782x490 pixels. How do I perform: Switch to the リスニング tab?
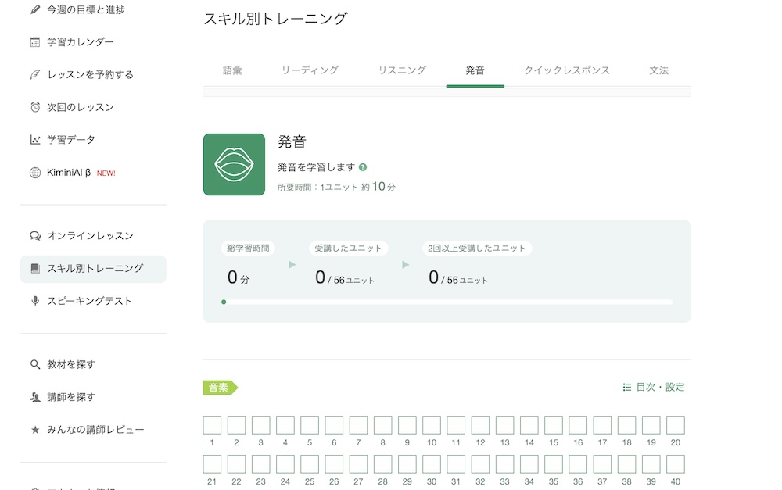(402, 70)
